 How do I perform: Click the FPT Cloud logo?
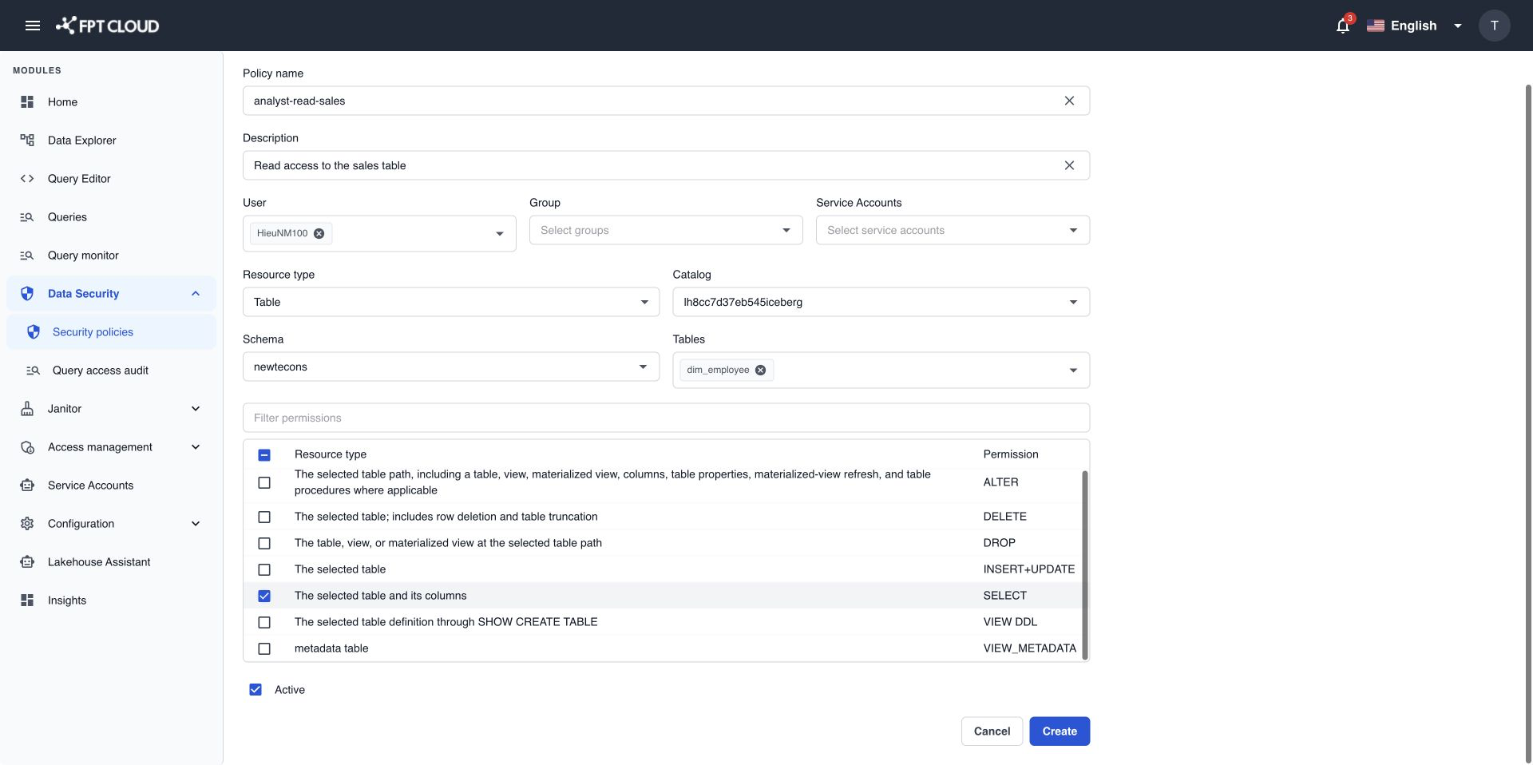click(107, 26)
